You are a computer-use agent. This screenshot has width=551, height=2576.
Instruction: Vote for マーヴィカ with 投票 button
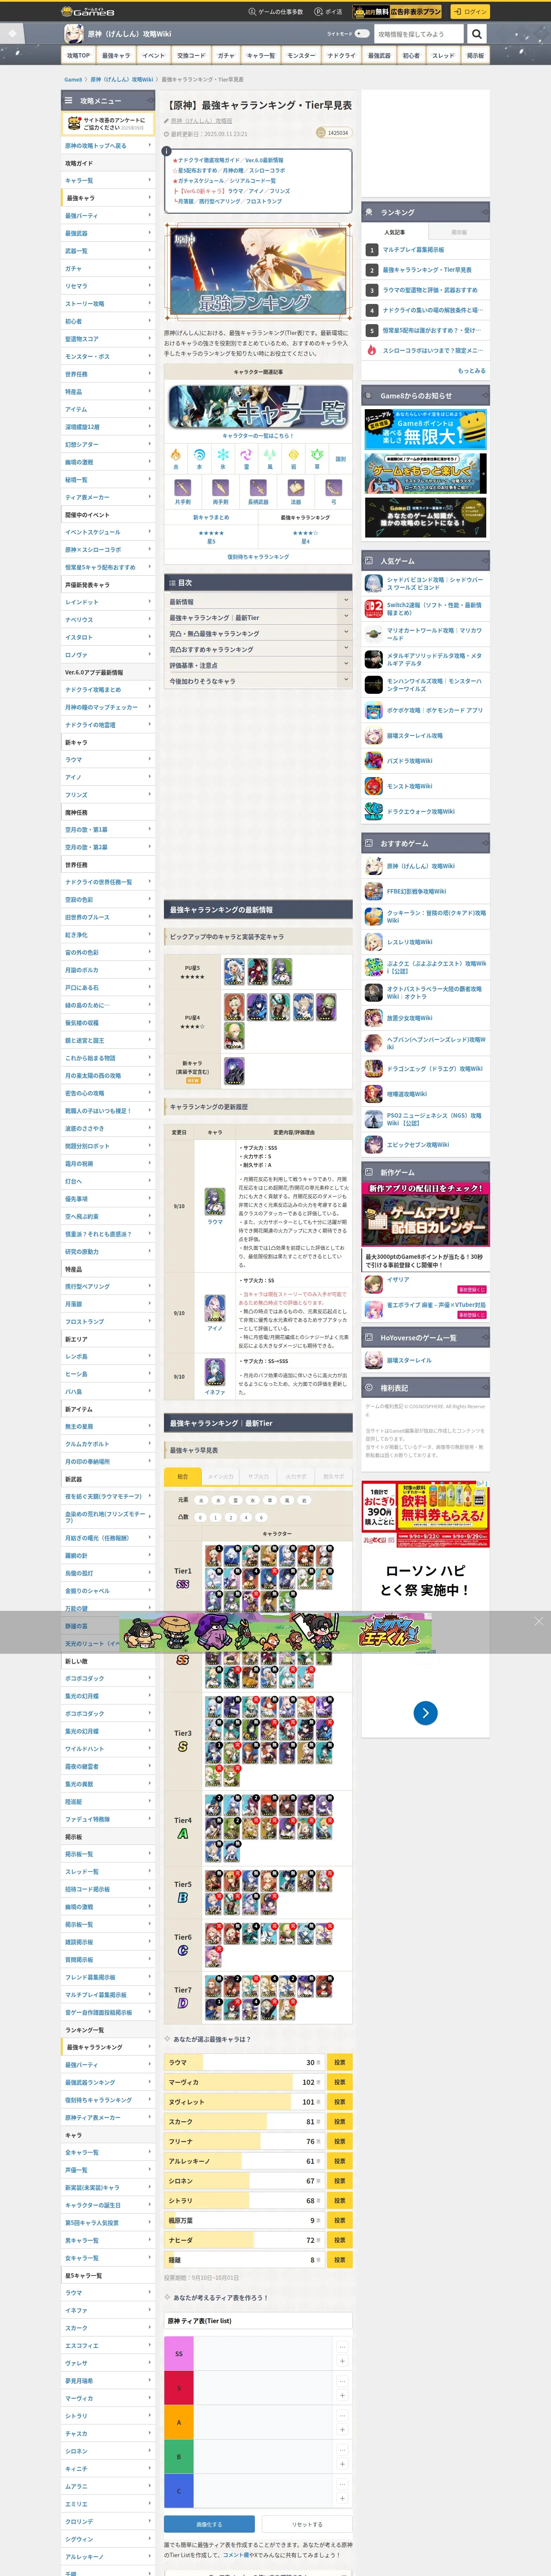(x=339, y=2082)
